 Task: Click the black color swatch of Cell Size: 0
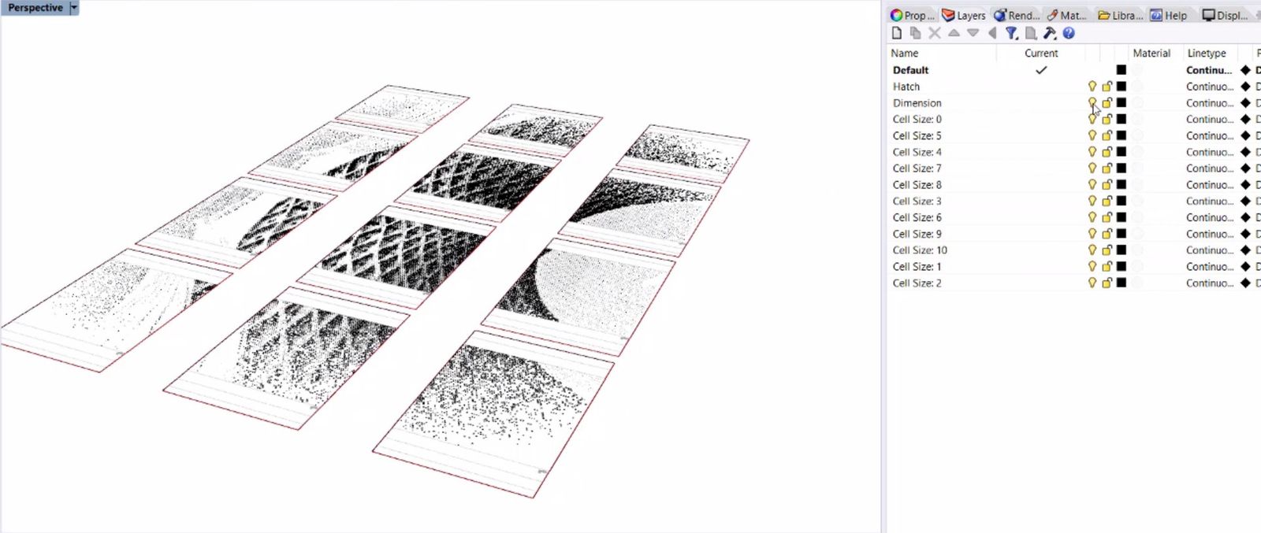click(x=1122, y=120)
